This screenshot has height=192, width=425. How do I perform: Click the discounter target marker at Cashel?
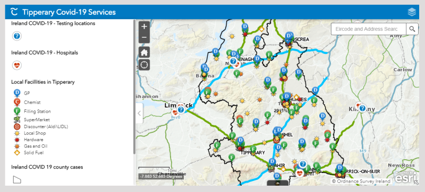(x=276, y=140)
